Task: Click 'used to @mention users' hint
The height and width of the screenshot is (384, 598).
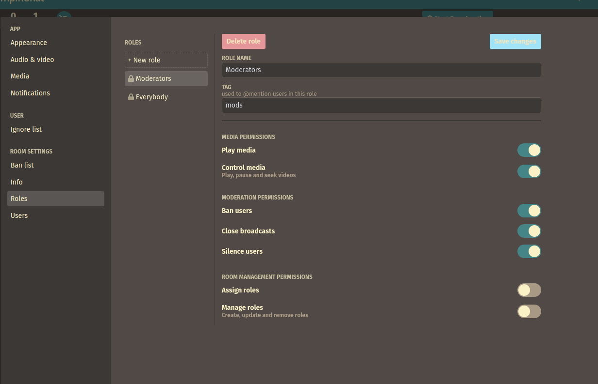Action: click(x=269, y=94)
